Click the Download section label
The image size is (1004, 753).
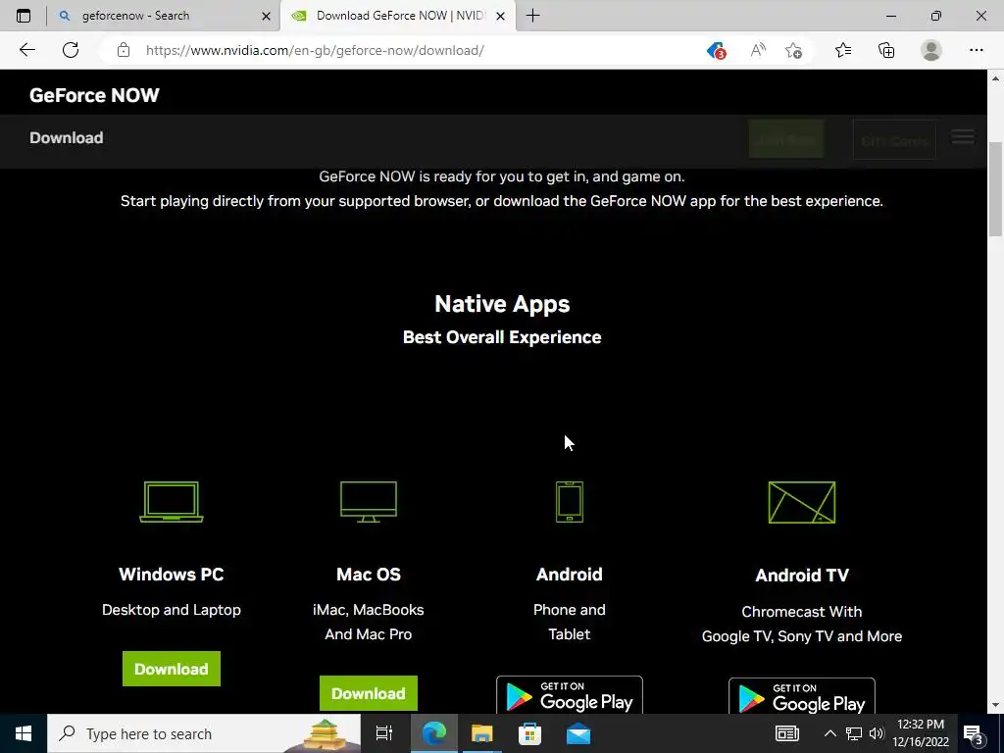pyautogui.click(x=67, y=137)
